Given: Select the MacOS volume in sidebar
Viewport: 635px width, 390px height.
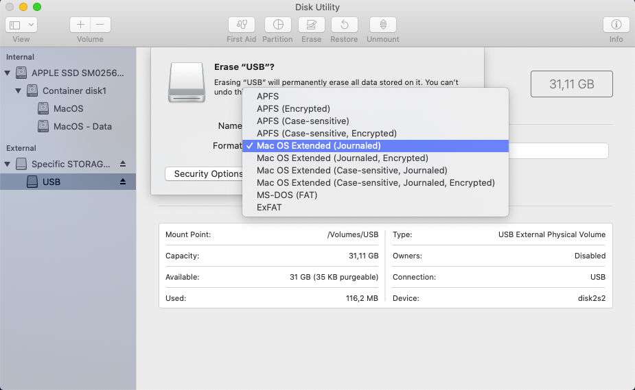Looking at the screenshot, I should pos(68,109).
